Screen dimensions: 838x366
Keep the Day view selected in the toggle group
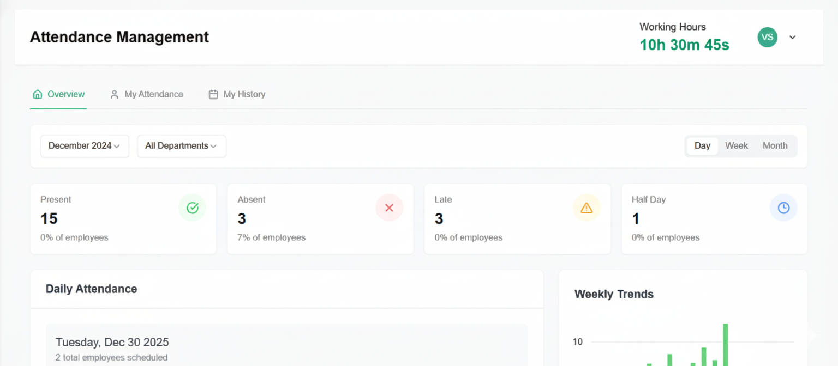click(702, 145)
